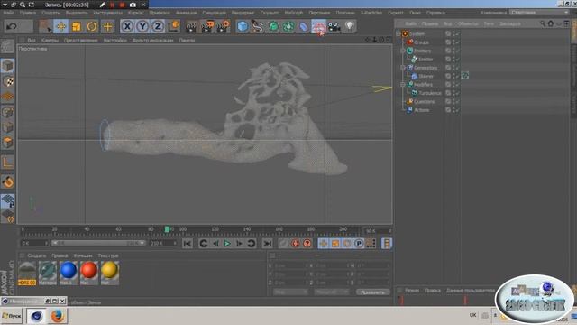577x325 pixels.
Task: Add a camera with camera icon
Action: (334, 26)
